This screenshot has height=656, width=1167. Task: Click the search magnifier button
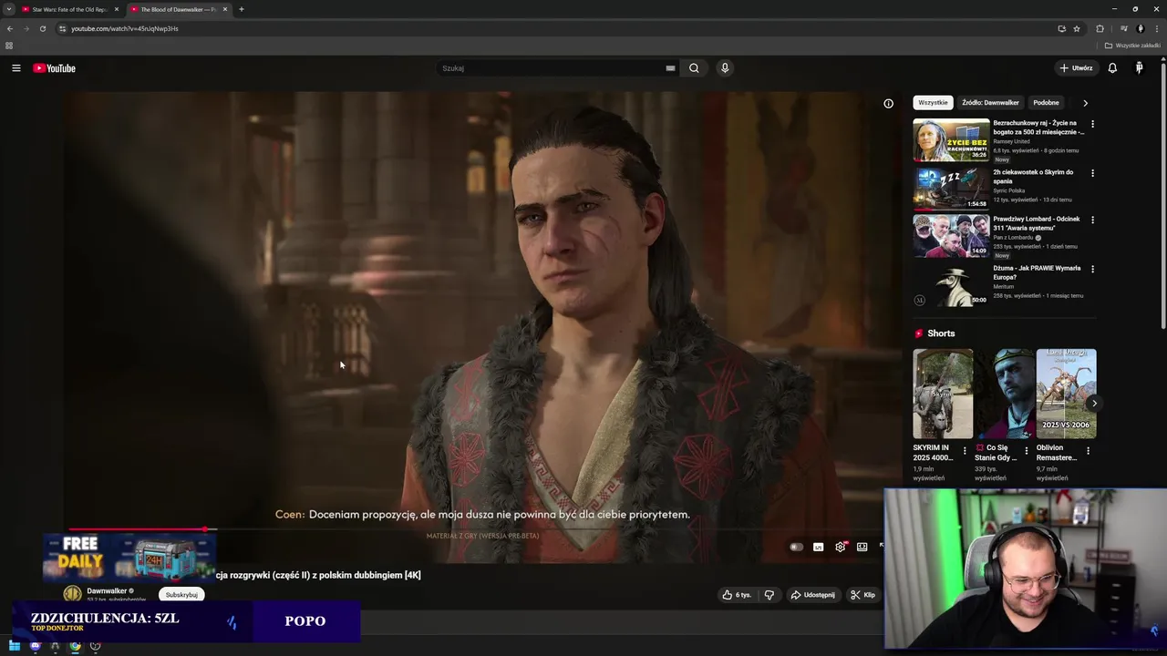[694, 68]
